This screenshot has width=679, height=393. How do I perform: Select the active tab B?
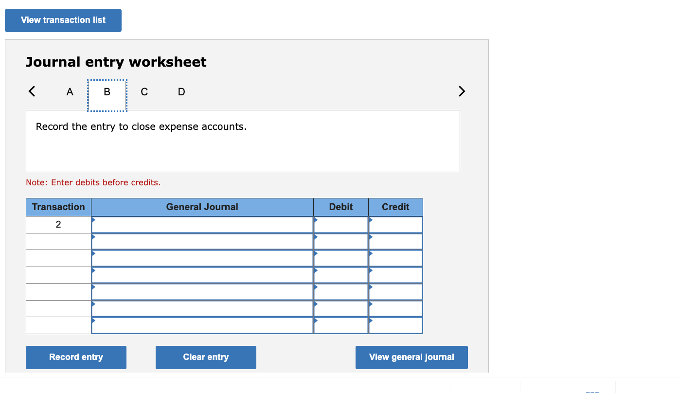click(x=107, y=91)
